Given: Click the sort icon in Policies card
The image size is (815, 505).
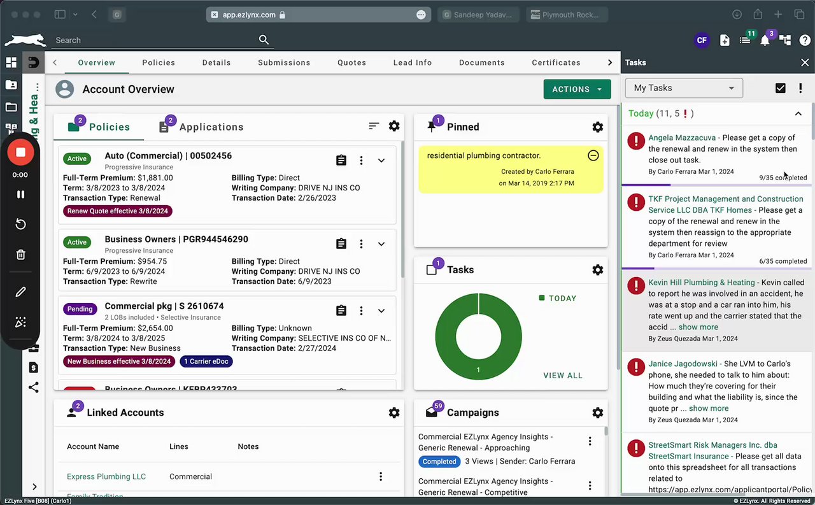Looking at the screenshot, I should (374, 126).
